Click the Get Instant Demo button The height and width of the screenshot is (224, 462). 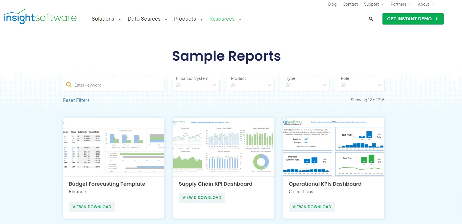pos(413,19)
